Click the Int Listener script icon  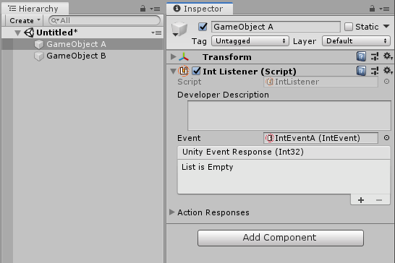[184, 71]
